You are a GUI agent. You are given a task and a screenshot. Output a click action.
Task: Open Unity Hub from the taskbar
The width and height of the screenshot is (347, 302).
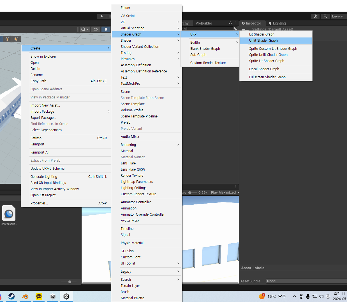pos(53,296)
